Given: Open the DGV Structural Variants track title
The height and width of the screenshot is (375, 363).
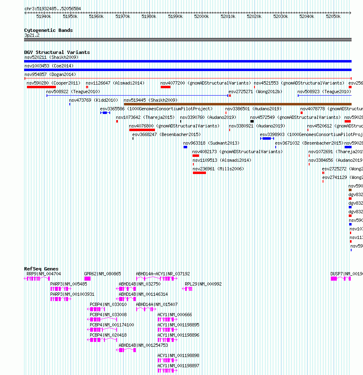Looking at the screenshot, I should coord(57,52).
